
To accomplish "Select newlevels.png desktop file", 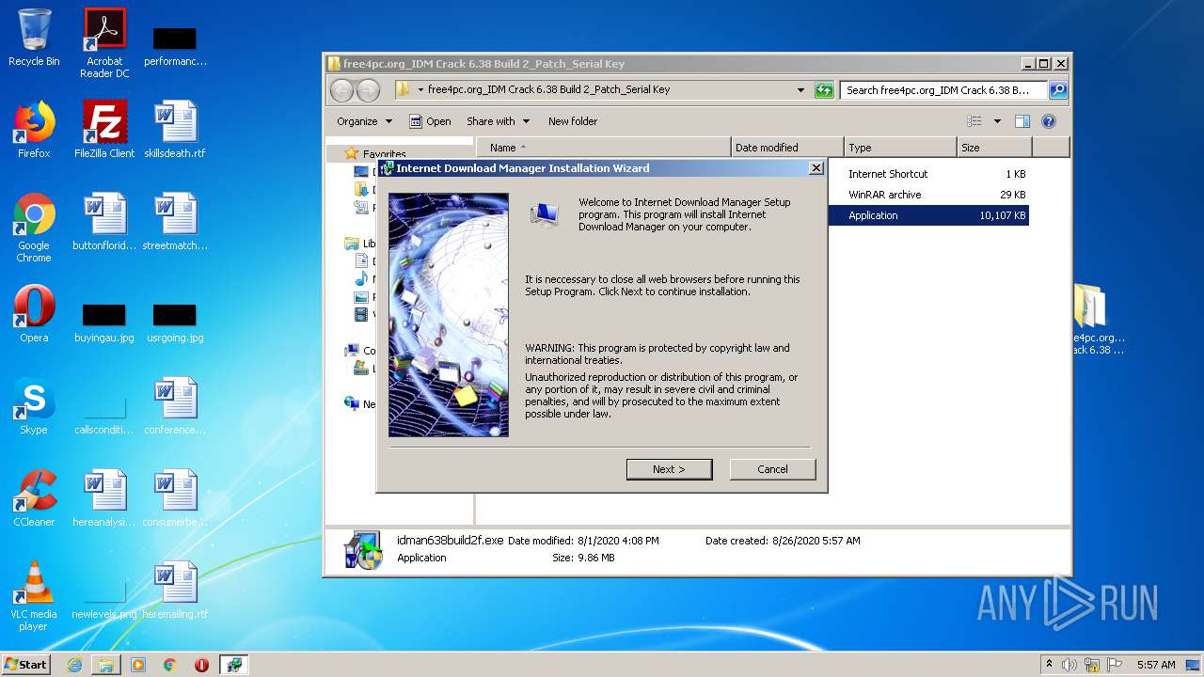I will pos(104,598).
